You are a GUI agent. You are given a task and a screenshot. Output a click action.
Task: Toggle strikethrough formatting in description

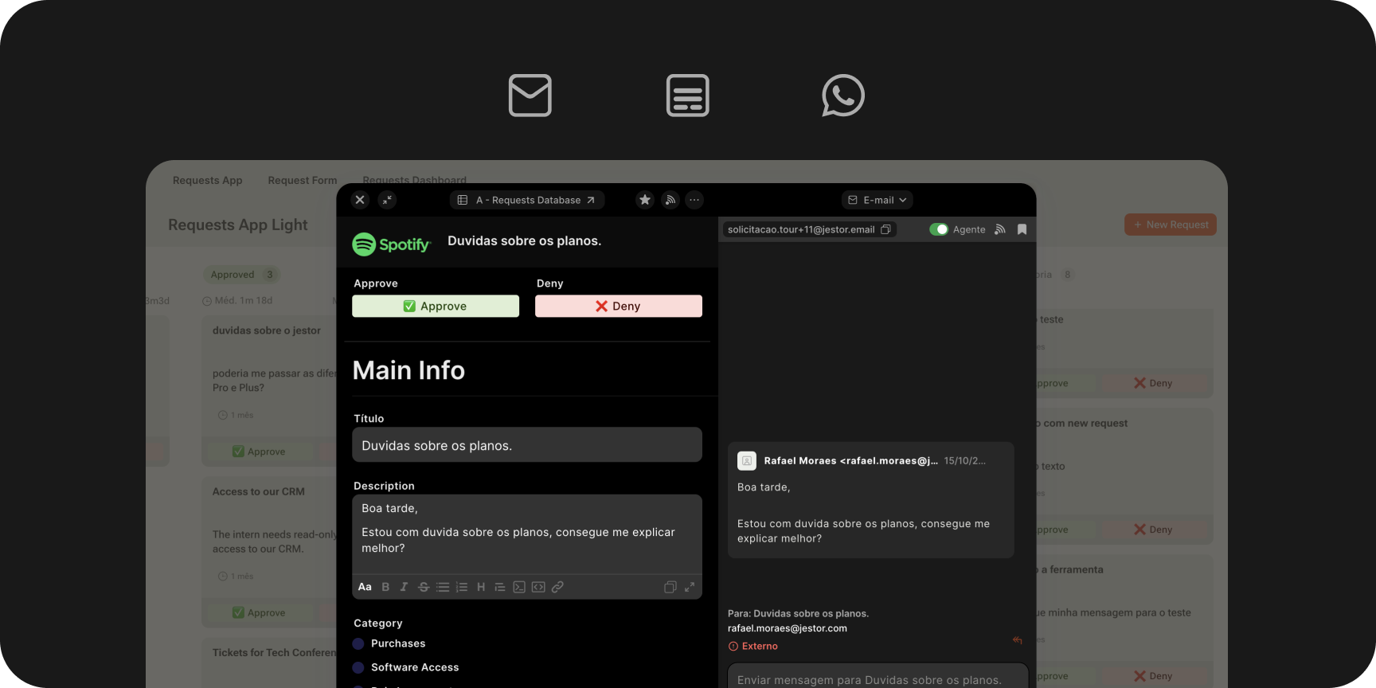tap(424, 587)
